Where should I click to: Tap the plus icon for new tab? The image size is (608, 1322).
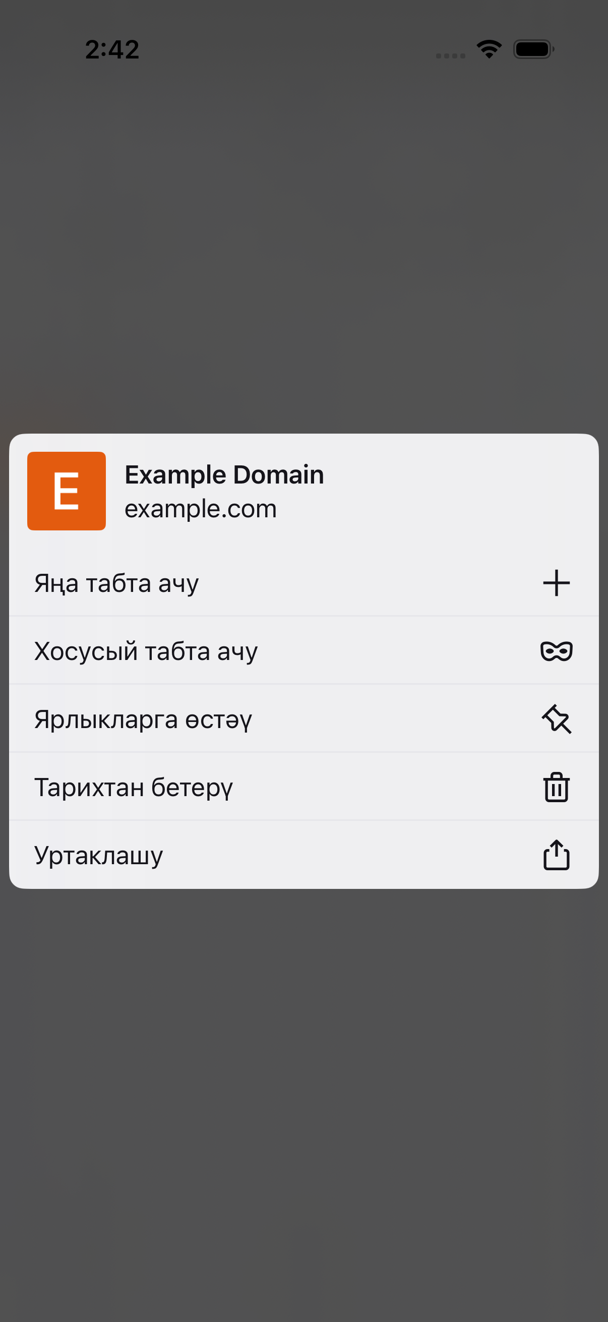[x=556, y=583]
